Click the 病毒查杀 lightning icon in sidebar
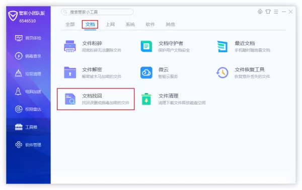302x190 pixels. [19, 56]
